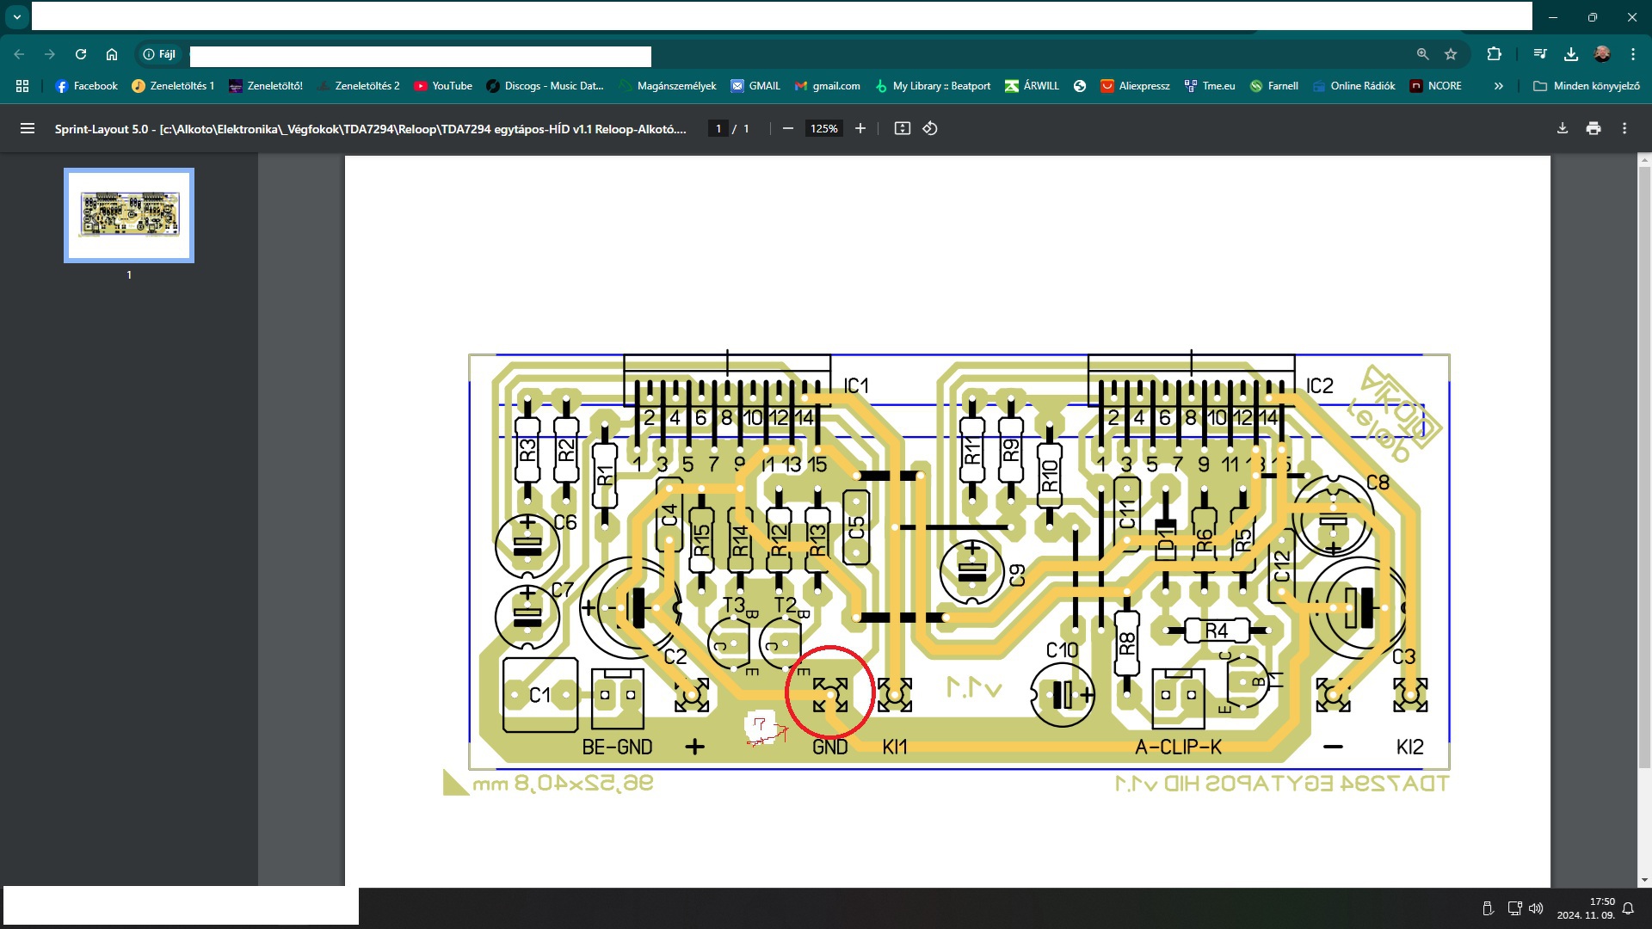1652x929 pixels.
Task: Select the page 1 thumbnail
Action: [x=129, y=215]
